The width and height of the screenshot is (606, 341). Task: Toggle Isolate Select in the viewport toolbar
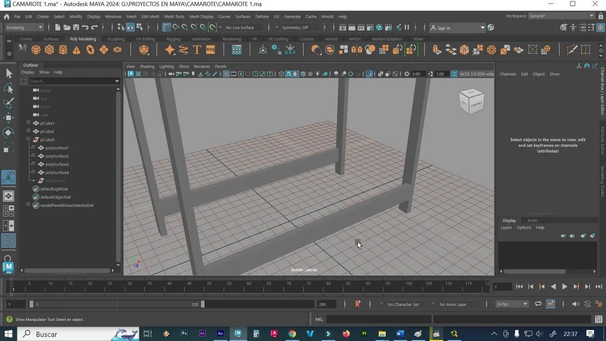[x=369, y=74]
